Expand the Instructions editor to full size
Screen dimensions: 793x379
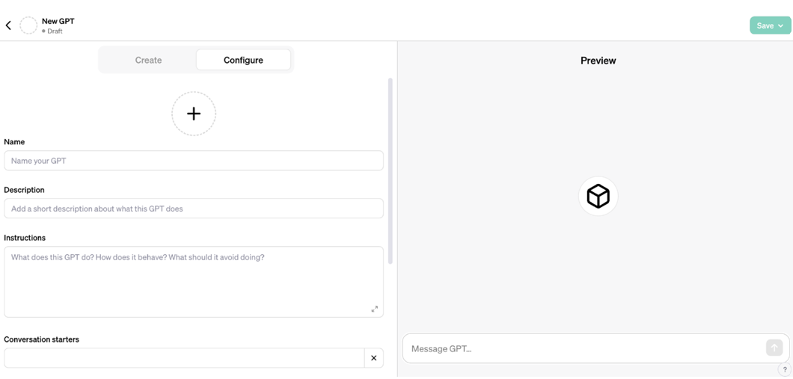tap(375, 309)
